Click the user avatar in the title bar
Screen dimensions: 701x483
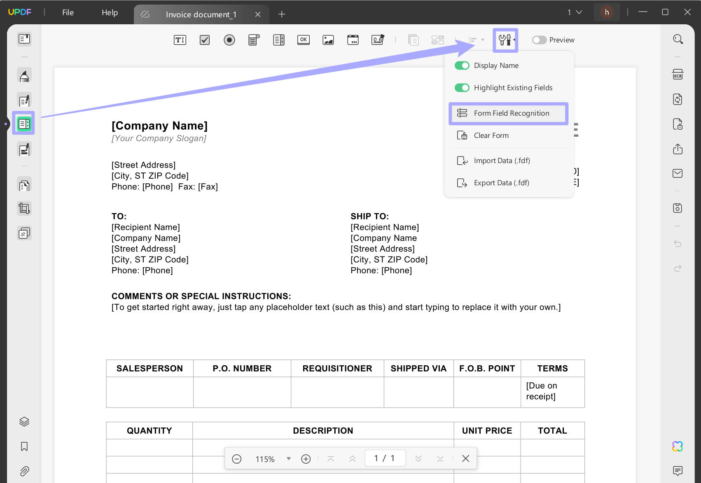(607, 12)
